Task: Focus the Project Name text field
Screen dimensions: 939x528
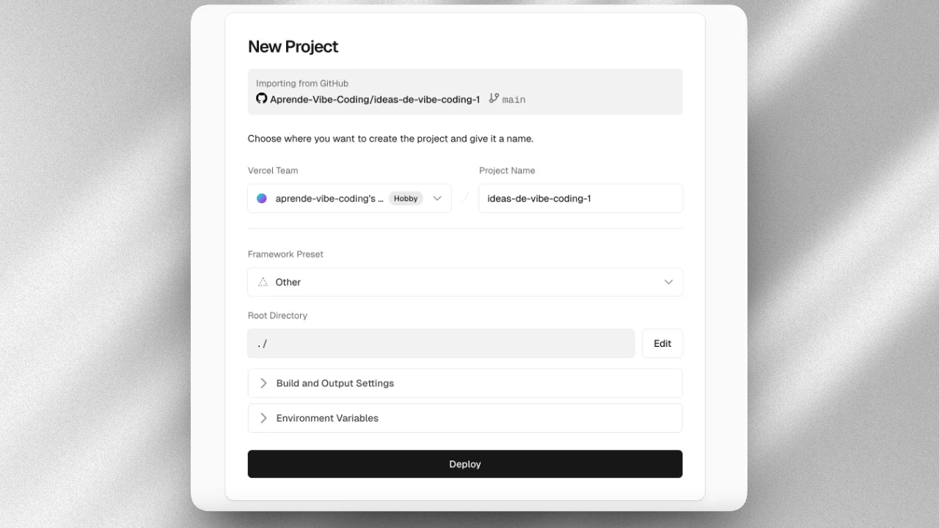Action: pos(580,199)
